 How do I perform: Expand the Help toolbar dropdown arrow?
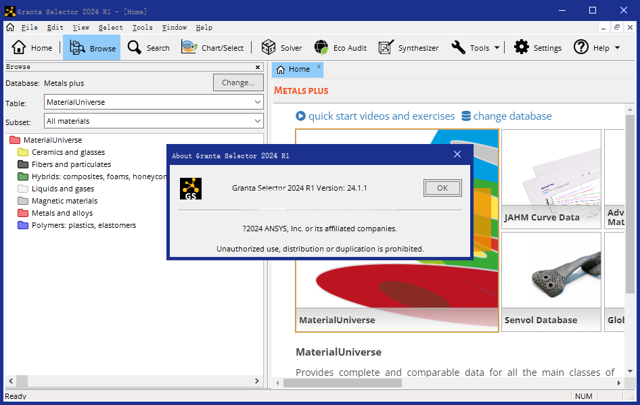(617, 48)
